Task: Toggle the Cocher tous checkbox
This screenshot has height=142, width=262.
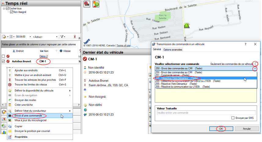Action: [7, 9]
